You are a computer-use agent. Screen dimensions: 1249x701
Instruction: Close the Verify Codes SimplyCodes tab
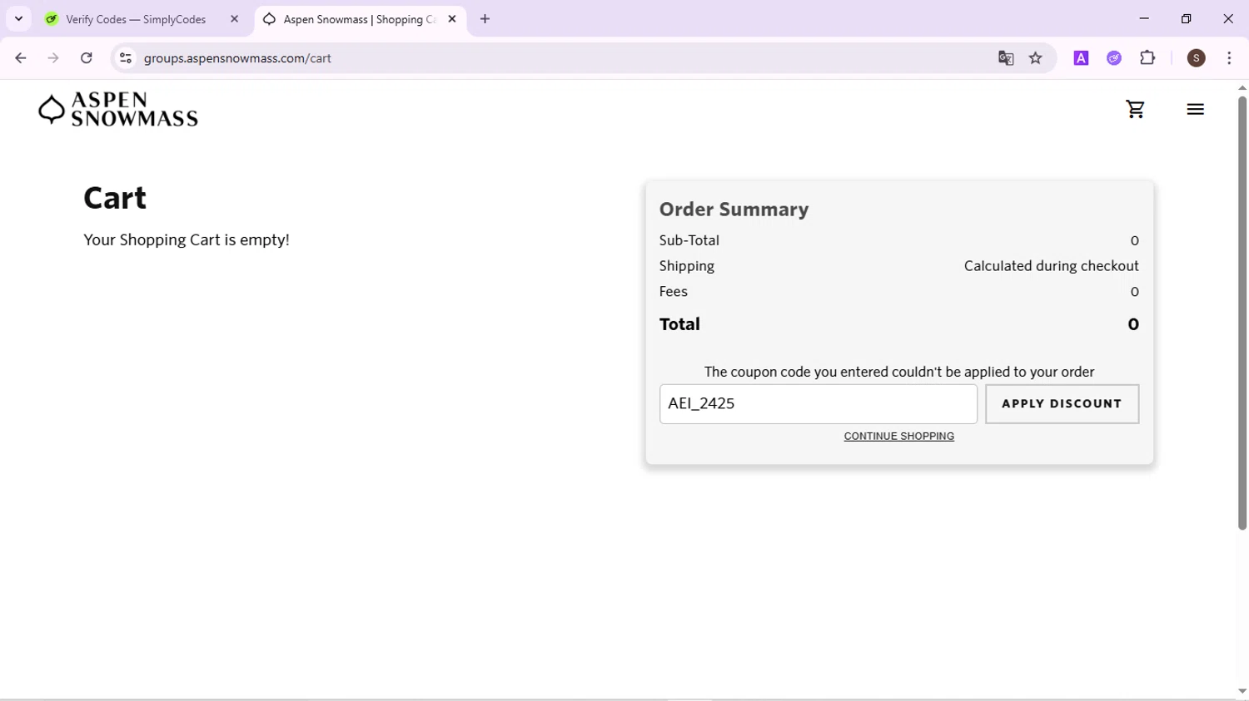click(x=234, y=19)
